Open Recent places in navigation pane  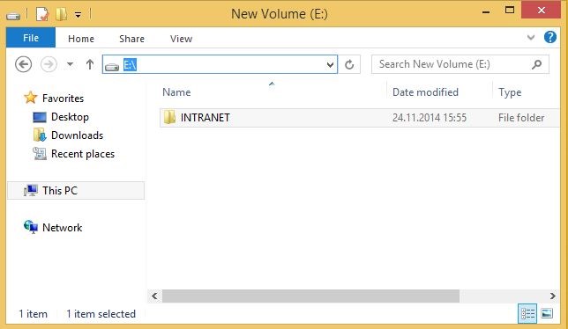click(x=83, y=154)
